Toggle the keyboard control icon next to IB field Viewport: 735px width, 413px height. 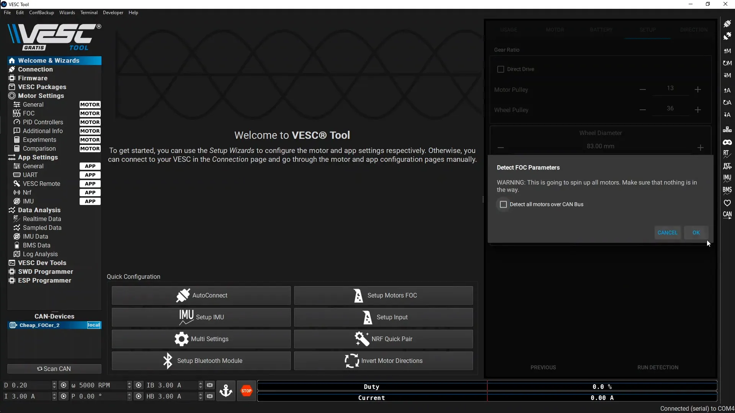coord(209,385)
